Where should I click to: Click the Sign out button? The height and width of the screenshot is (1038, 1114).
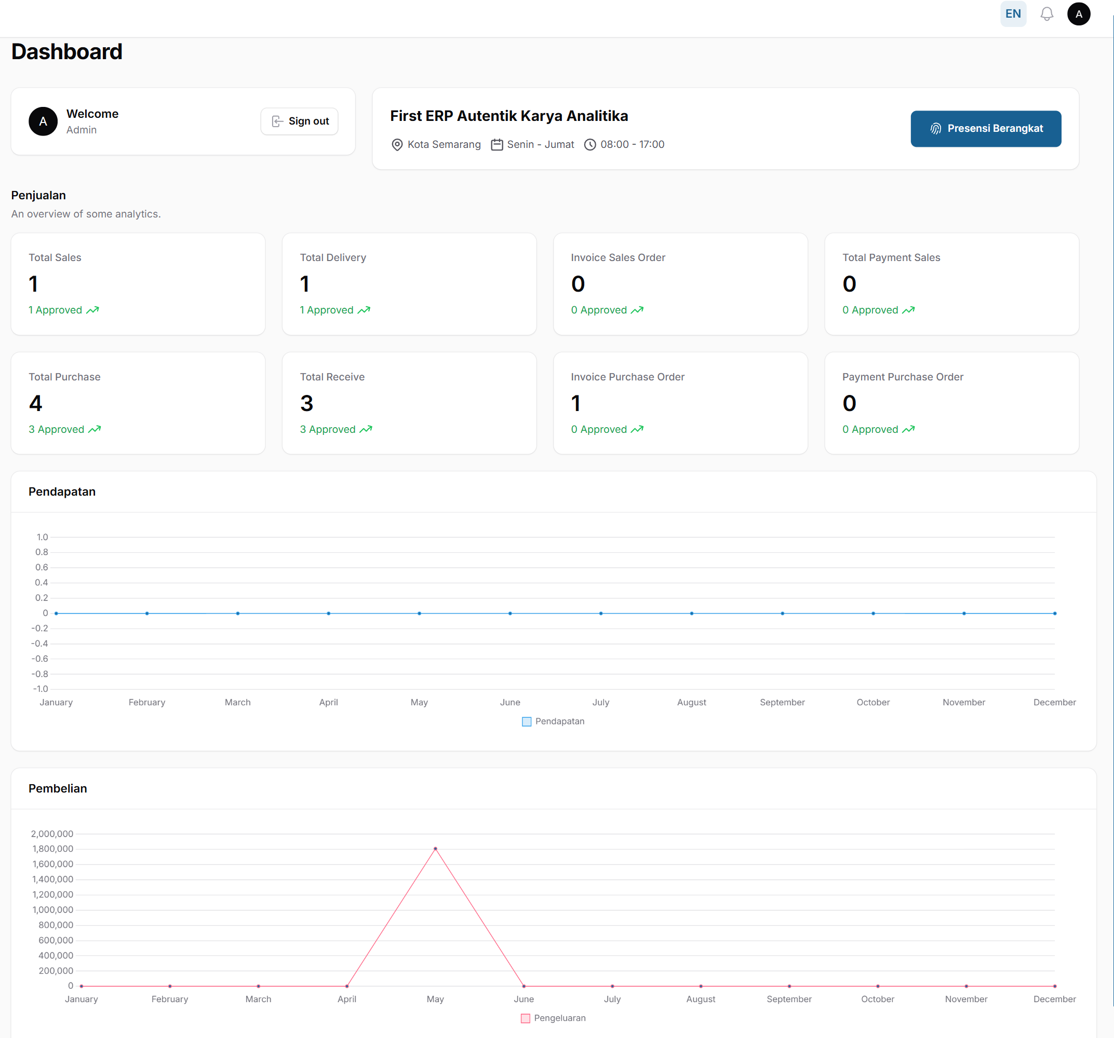[299, 121]
